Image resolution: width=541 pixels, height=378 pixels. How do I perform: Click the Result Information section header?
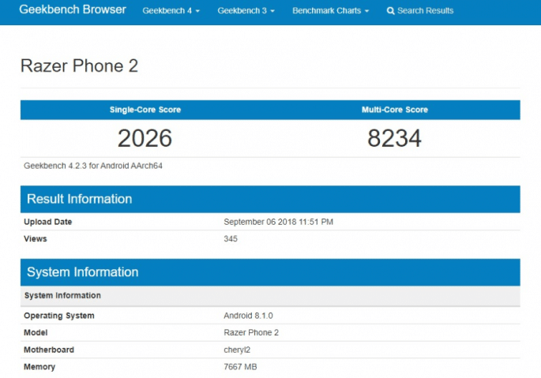click(79, 199)
